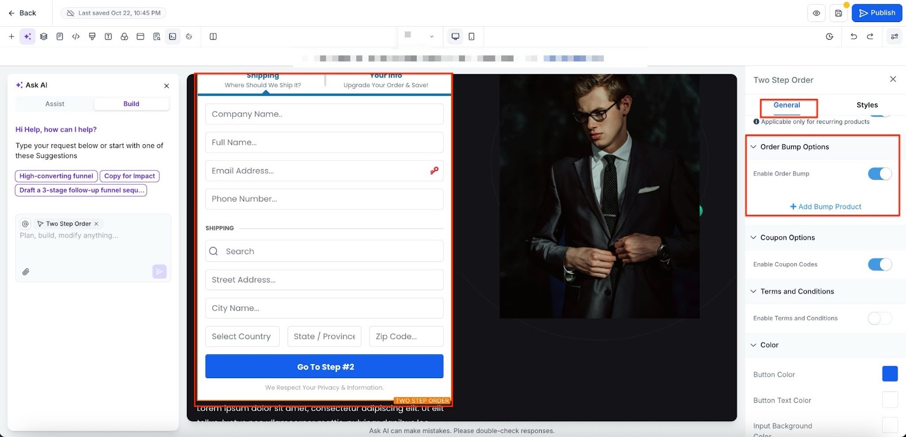Screen dimensions: 906x437
Task: Switch to the Styles tab
Action: point(866,105)
